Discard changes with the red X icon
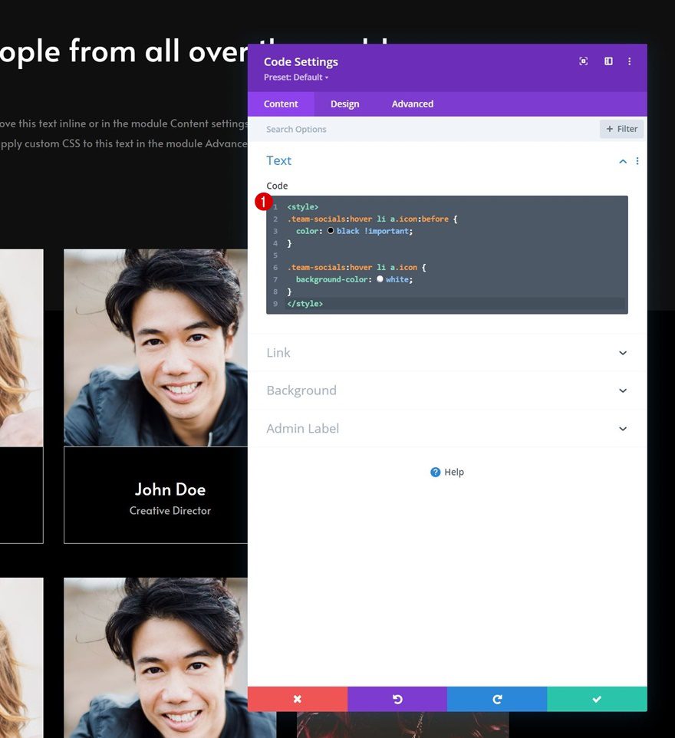This screenshot has width=675, height=738. tap(297, 699)
